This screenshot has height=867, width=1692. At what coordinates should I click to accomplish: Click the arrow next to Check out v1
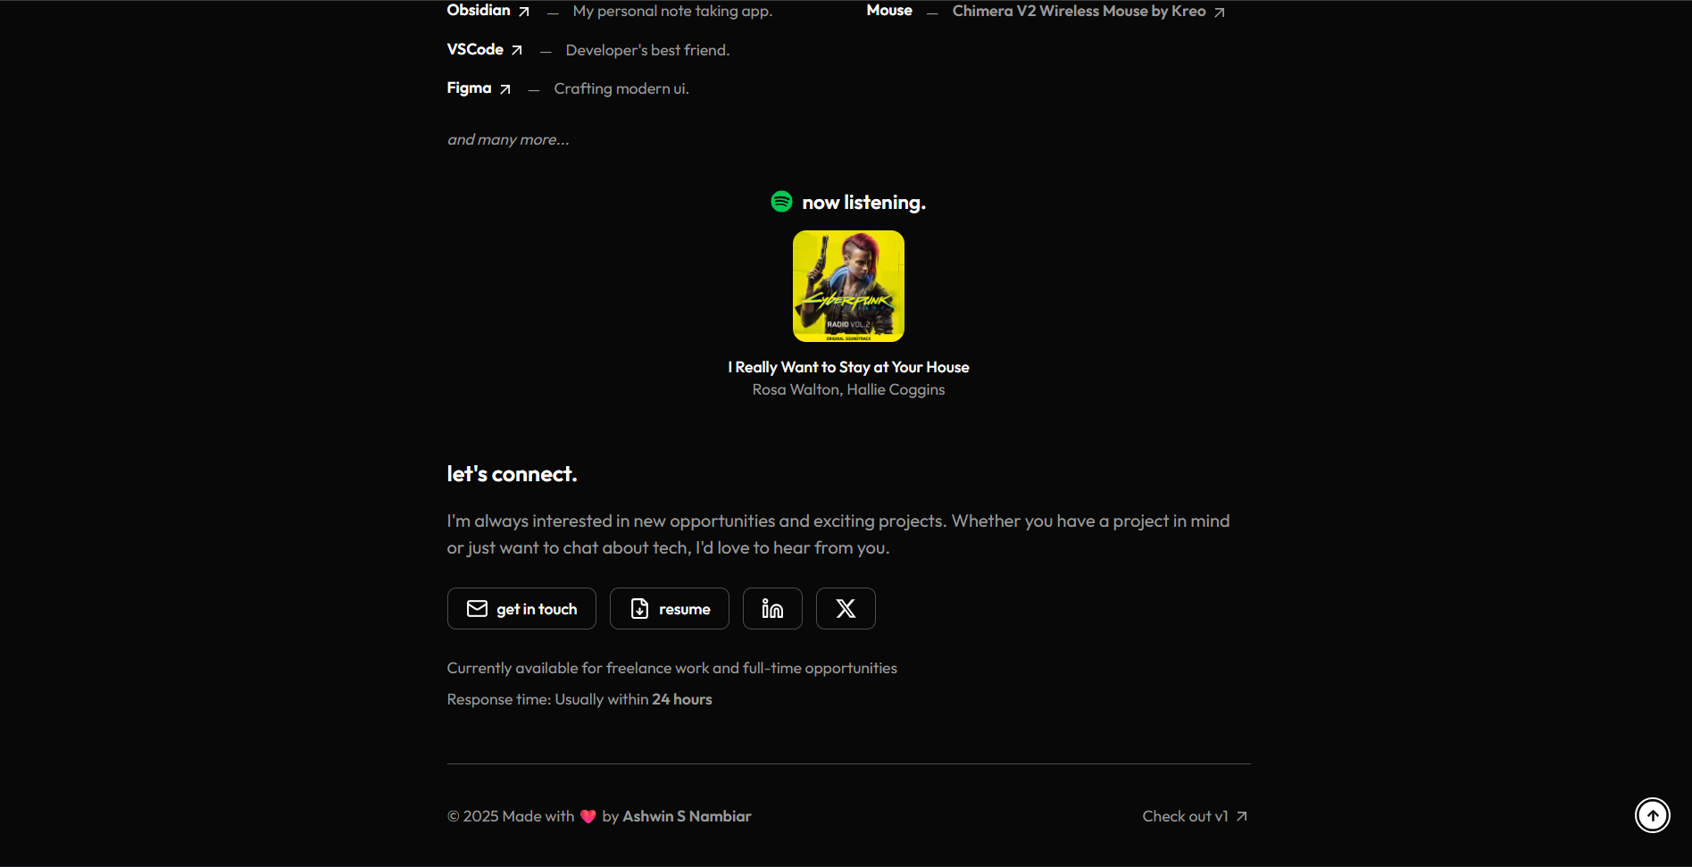tap(1242, 816)
